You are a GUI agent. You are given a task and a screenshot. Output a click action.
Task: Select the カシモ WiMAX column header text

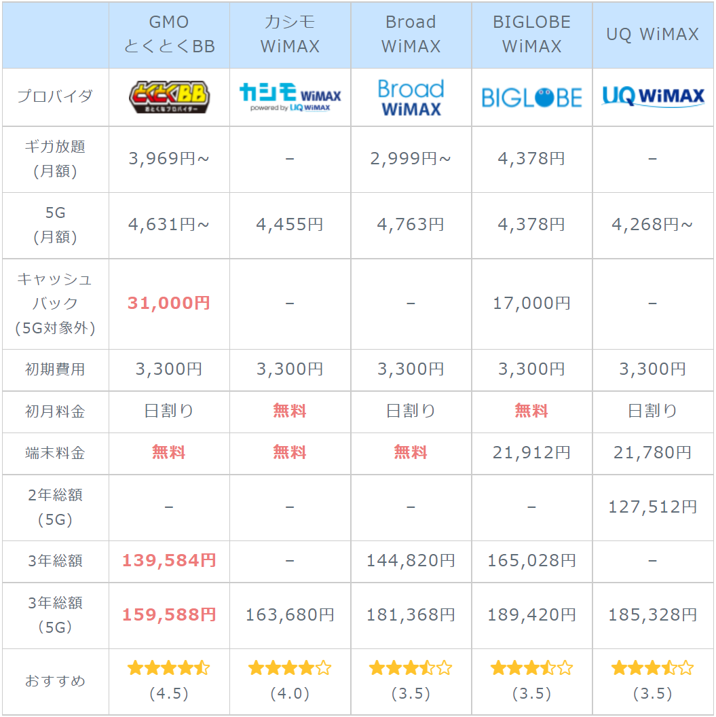coord(290,35)
